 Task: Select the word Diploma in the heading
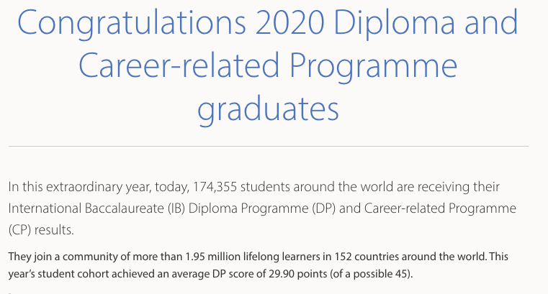pyautogui.click(x=395, y=23)
